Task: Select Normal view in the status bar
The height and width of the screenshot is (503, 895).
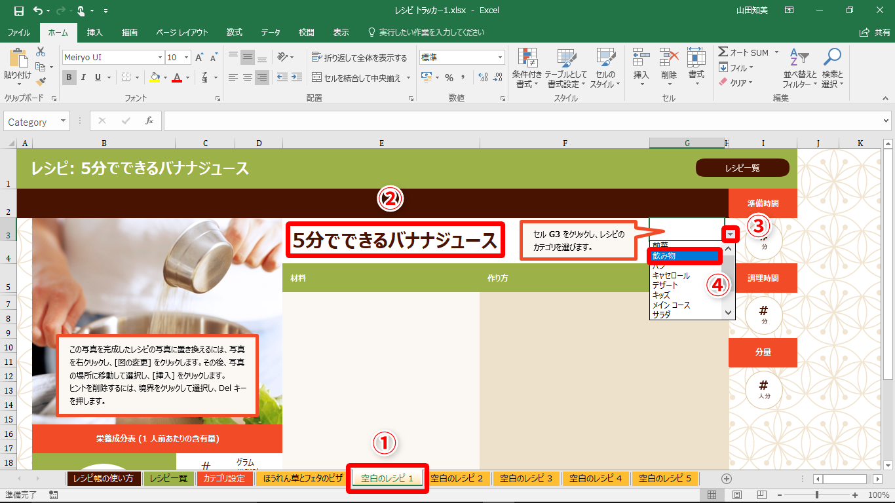Action: pyautogui.click(x=712, y=495)
